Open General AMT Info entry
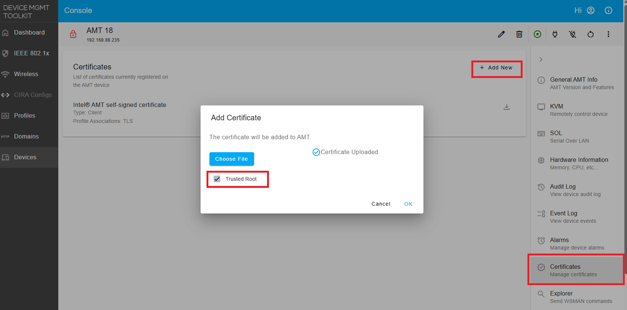 click(577, 83)
